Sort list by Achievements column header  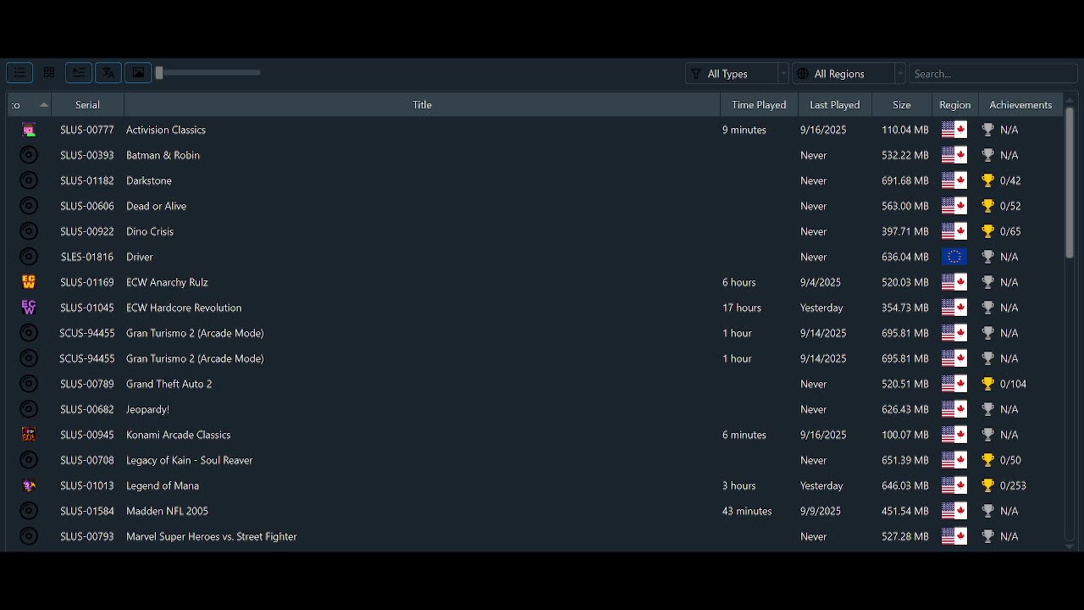[1020, 105]
